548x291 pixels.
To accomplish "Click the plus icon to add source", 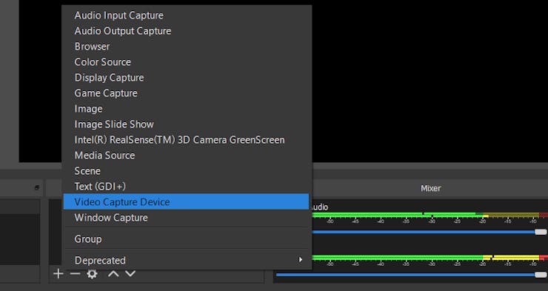I will click(x=59, y=274).
